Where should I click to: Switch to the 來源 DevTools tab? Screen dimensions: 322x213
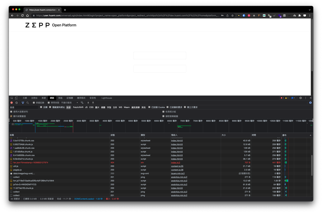[44, 98]
